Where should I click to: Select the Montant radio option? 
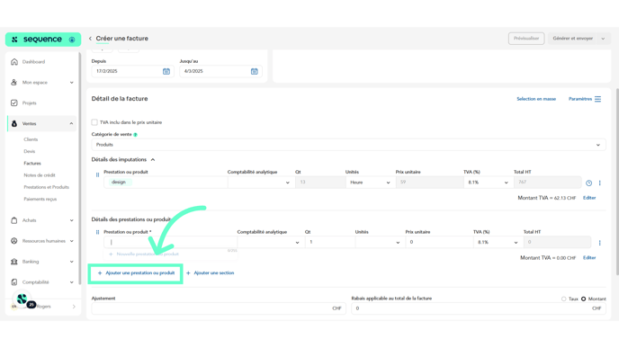[x=584, y=299]
